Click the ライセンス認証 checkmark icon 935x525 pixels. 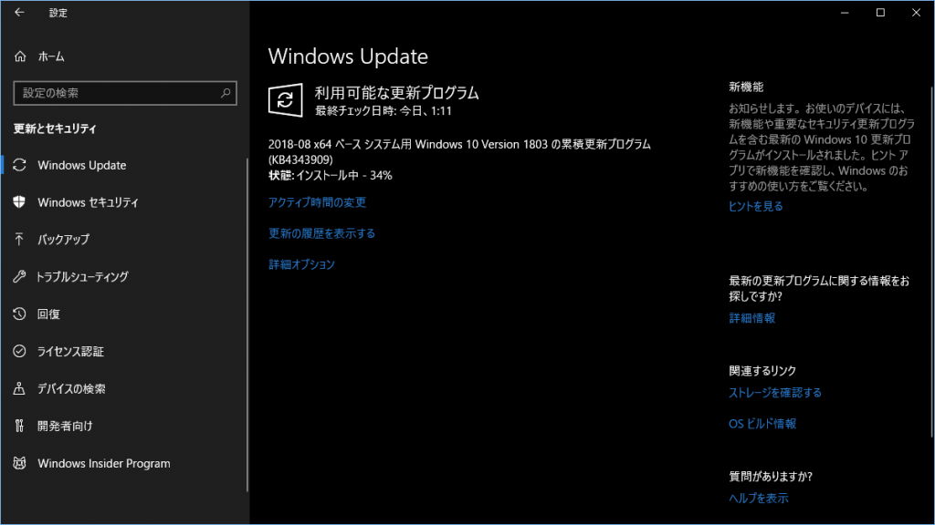pos(20,352)
